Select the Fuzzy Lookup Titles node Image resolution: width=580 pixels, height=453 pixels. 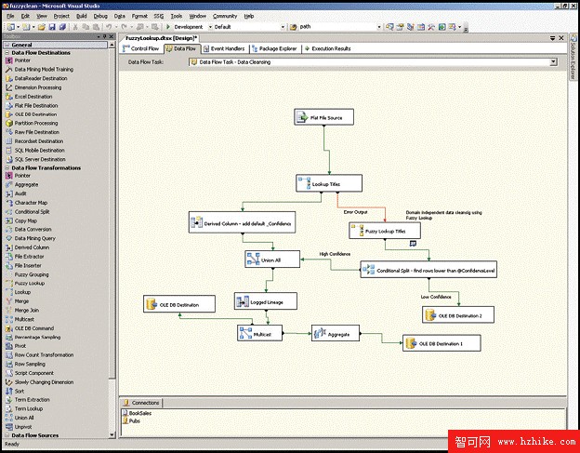pyautogui.click(x=385, y=231)
